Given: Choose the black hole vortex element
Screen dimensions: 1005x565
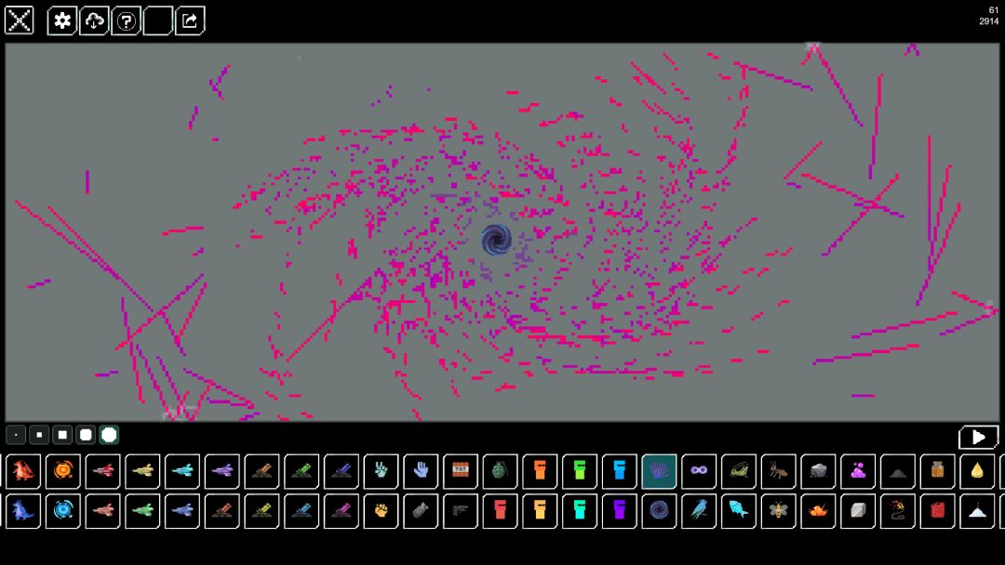Looking at the screenshot, I should 659,510.
